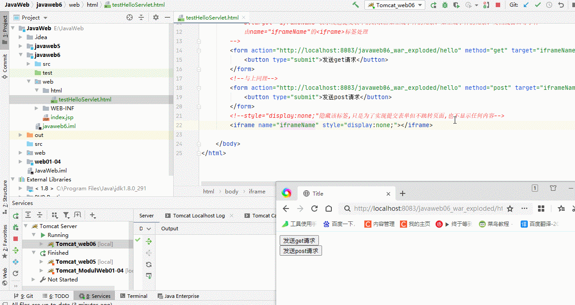Hide the Project panel with minus icon

[x=167, y=17]
